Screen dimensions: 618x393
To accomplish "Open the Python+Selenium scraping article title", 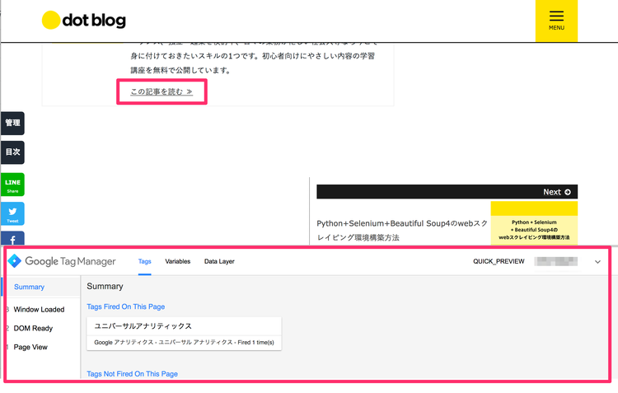I will pos(402,231).
